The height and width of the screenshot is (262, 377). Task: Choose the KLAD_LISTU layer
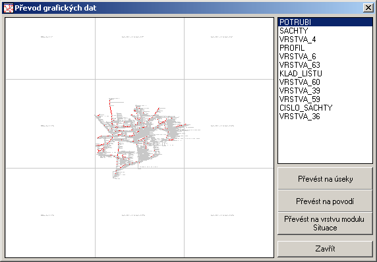tap(325, 74)
